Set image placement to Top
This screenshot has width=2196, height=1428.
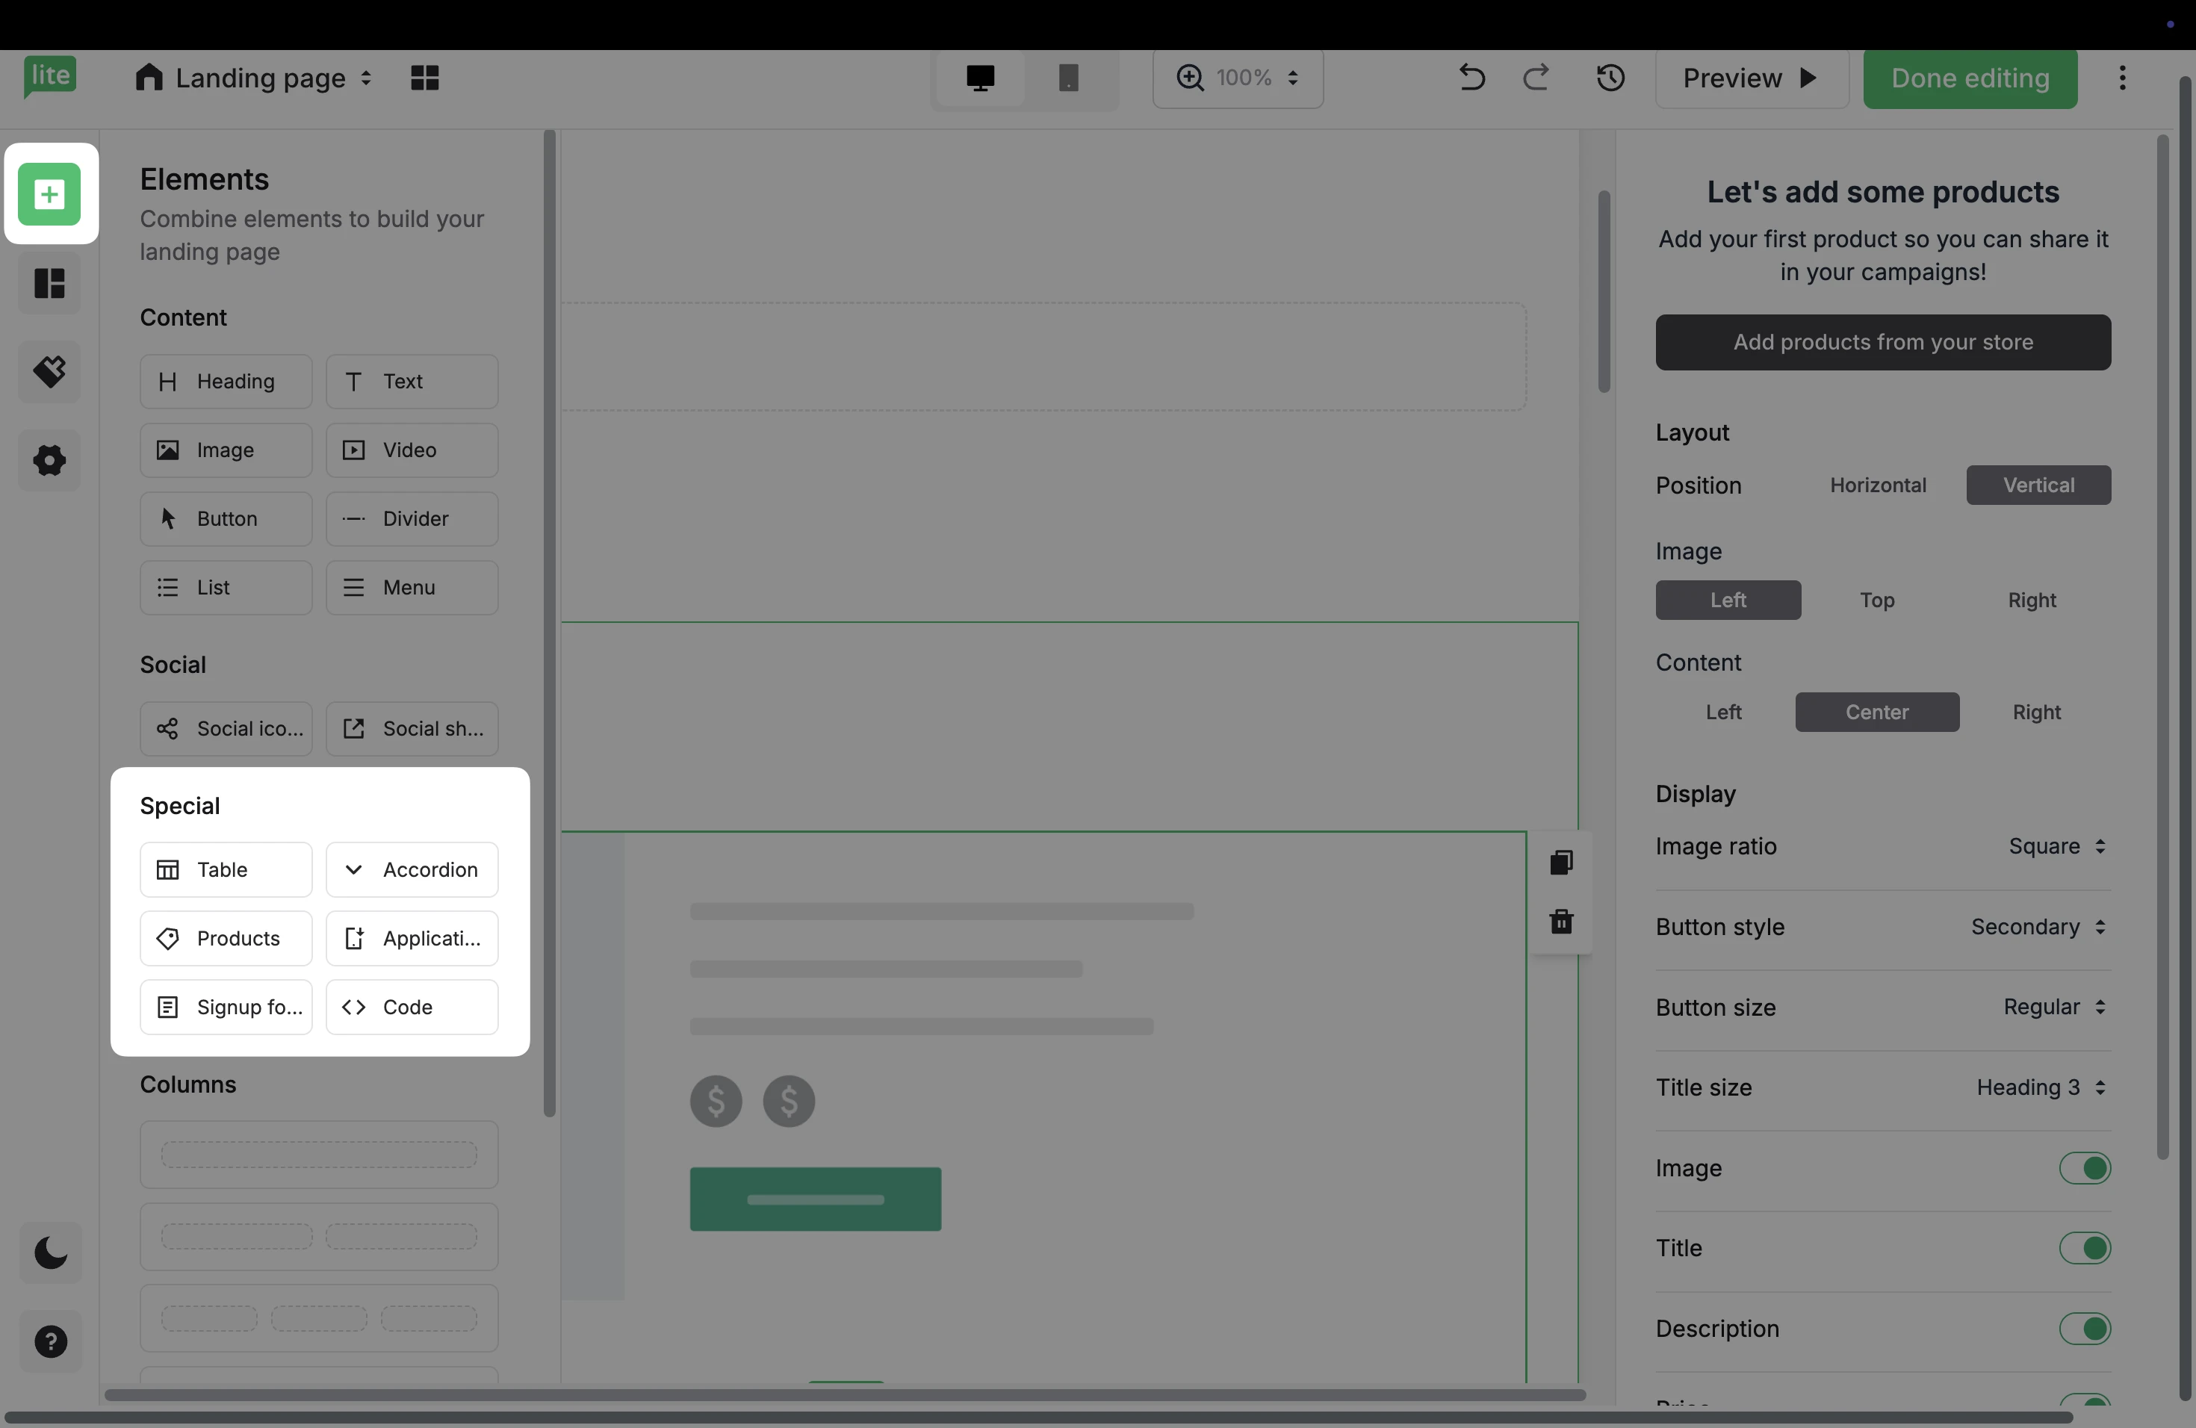point(1877,600)
